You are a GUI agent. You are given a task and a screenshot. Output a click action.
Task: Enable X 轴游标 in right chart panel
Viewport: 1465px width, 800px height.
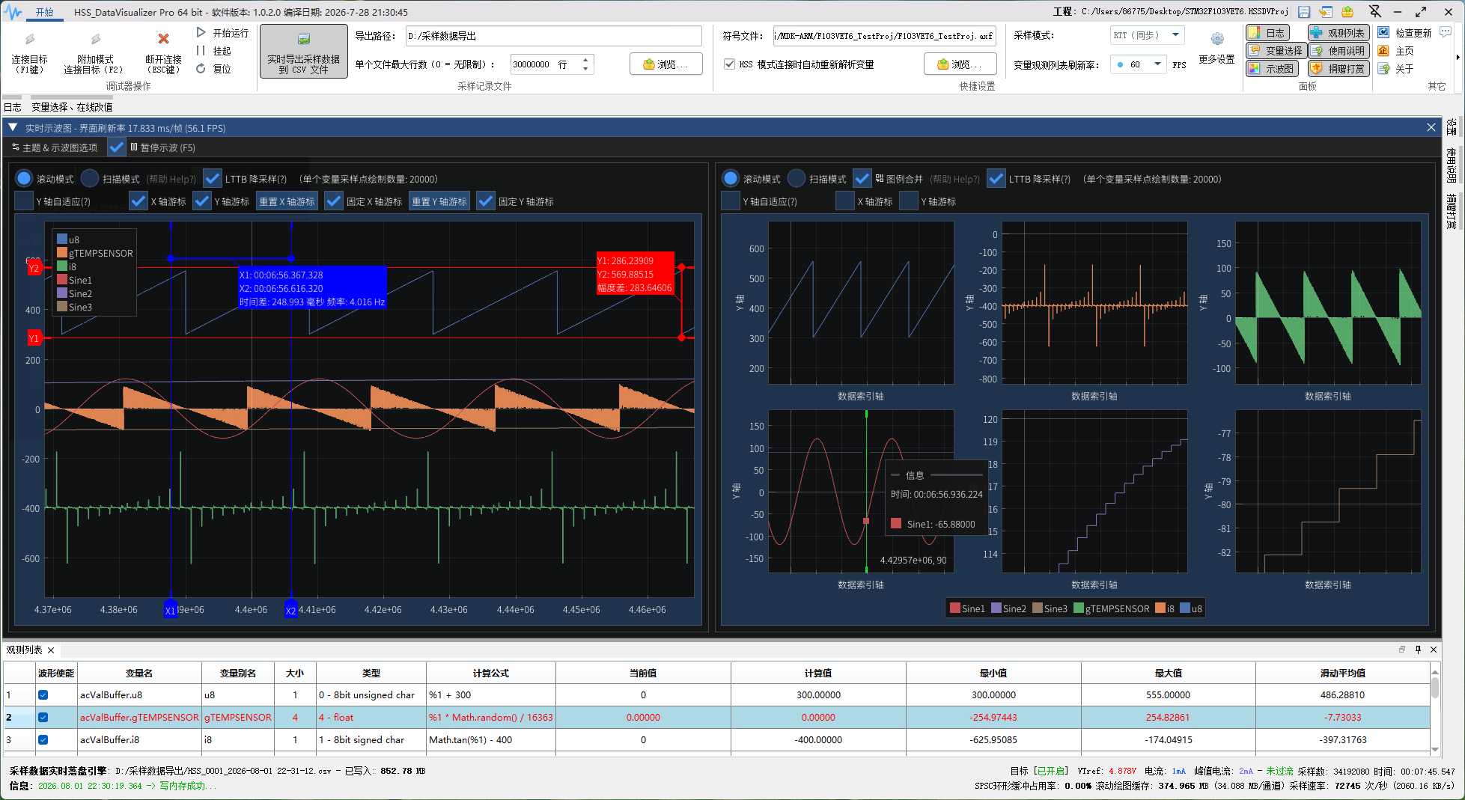(845, 201)
